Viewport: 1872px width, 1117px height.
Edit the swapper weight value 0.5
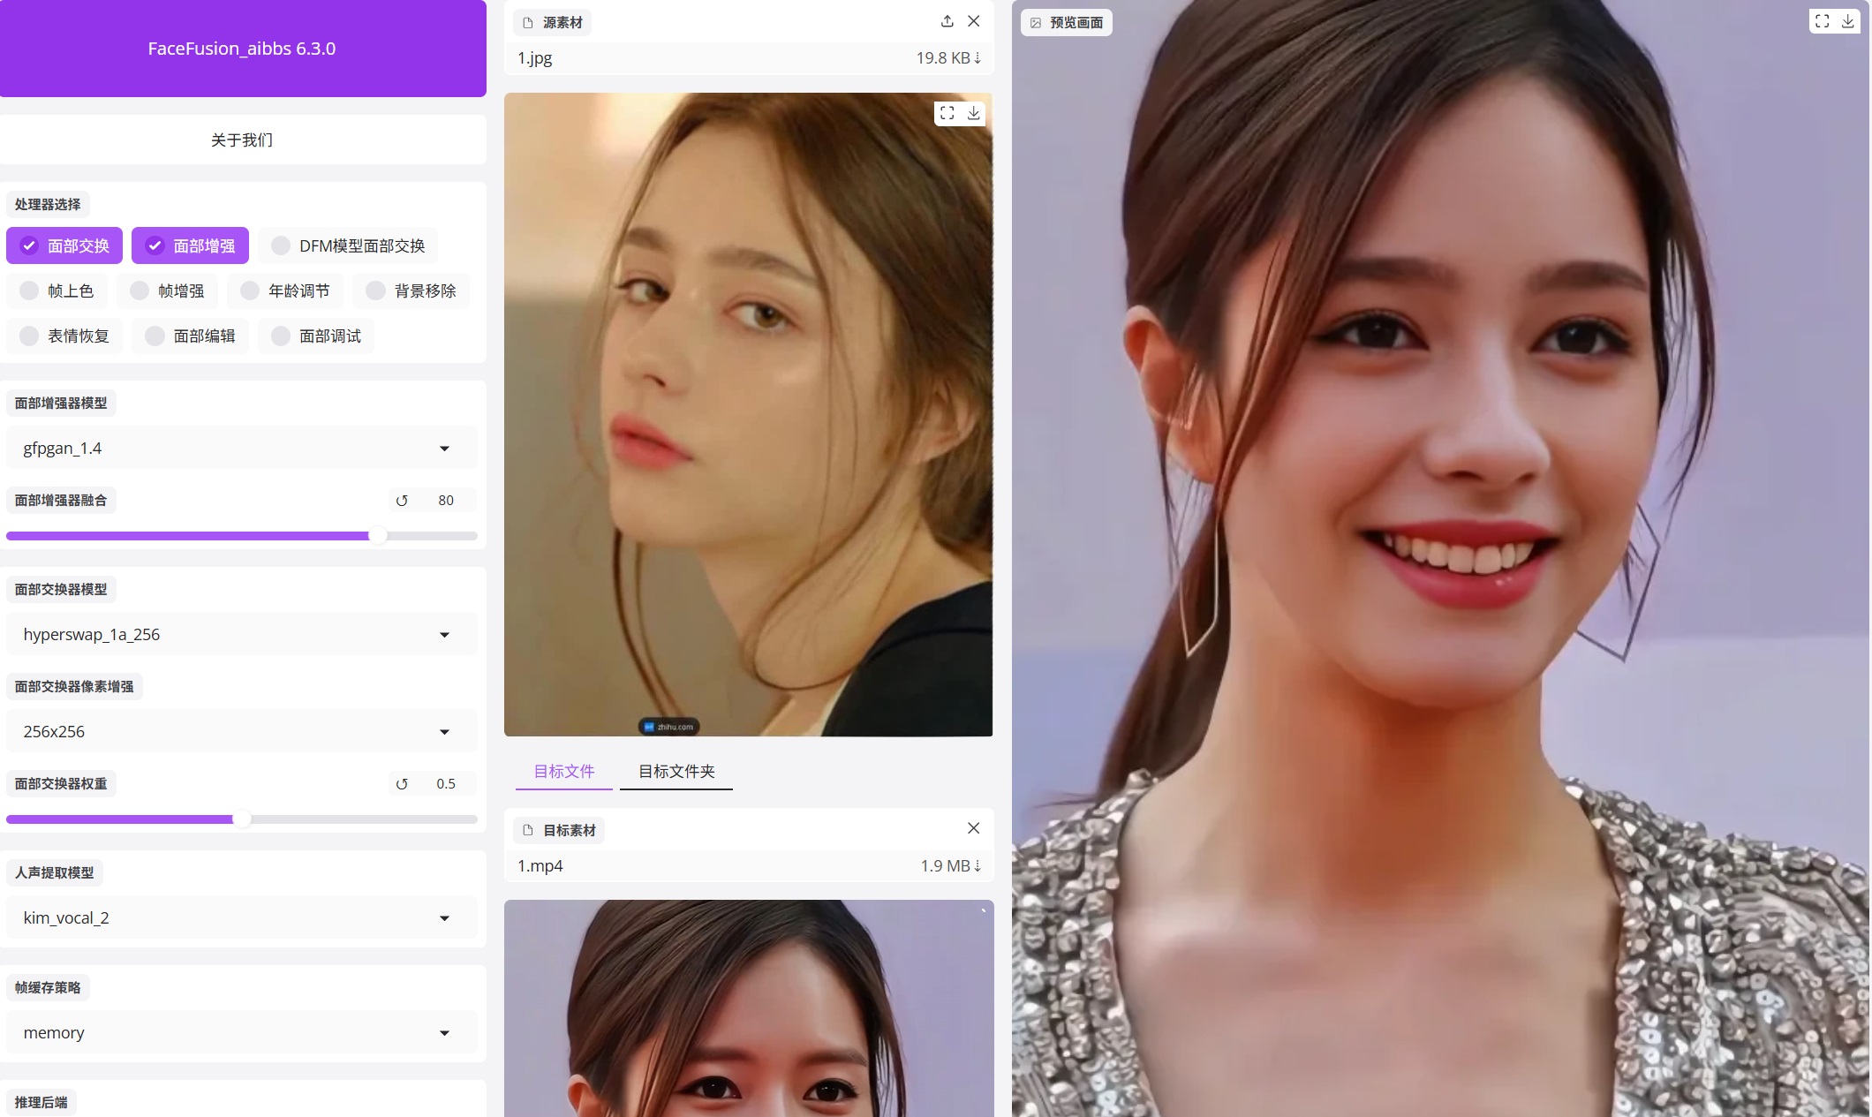point(446,784)
